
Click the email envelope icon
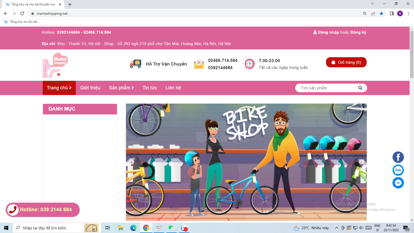[199, 64]
